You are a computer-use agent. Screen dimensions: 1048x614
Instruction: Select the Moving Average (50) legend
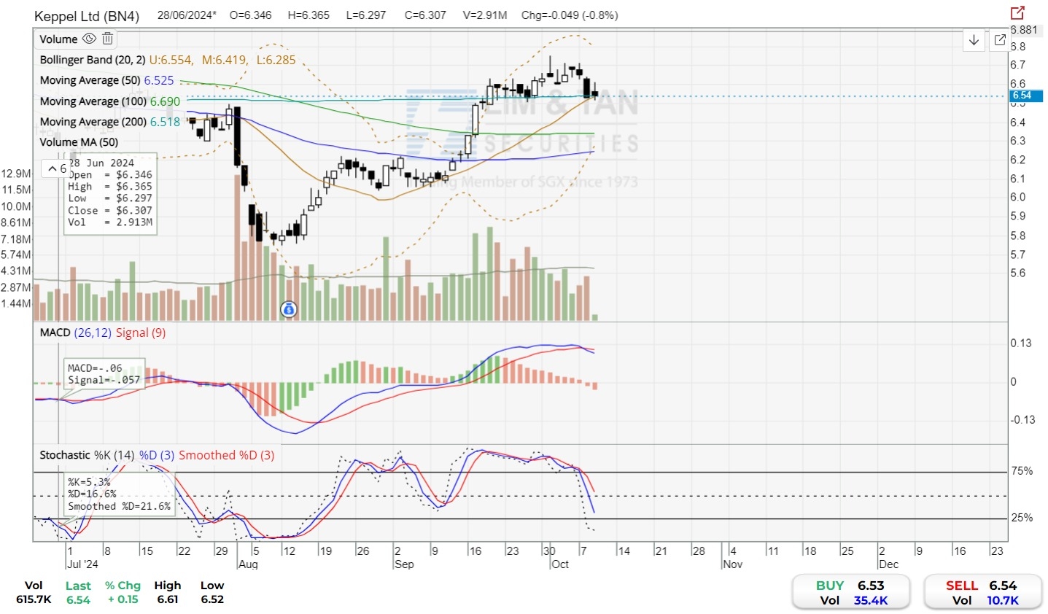[107, 80]
